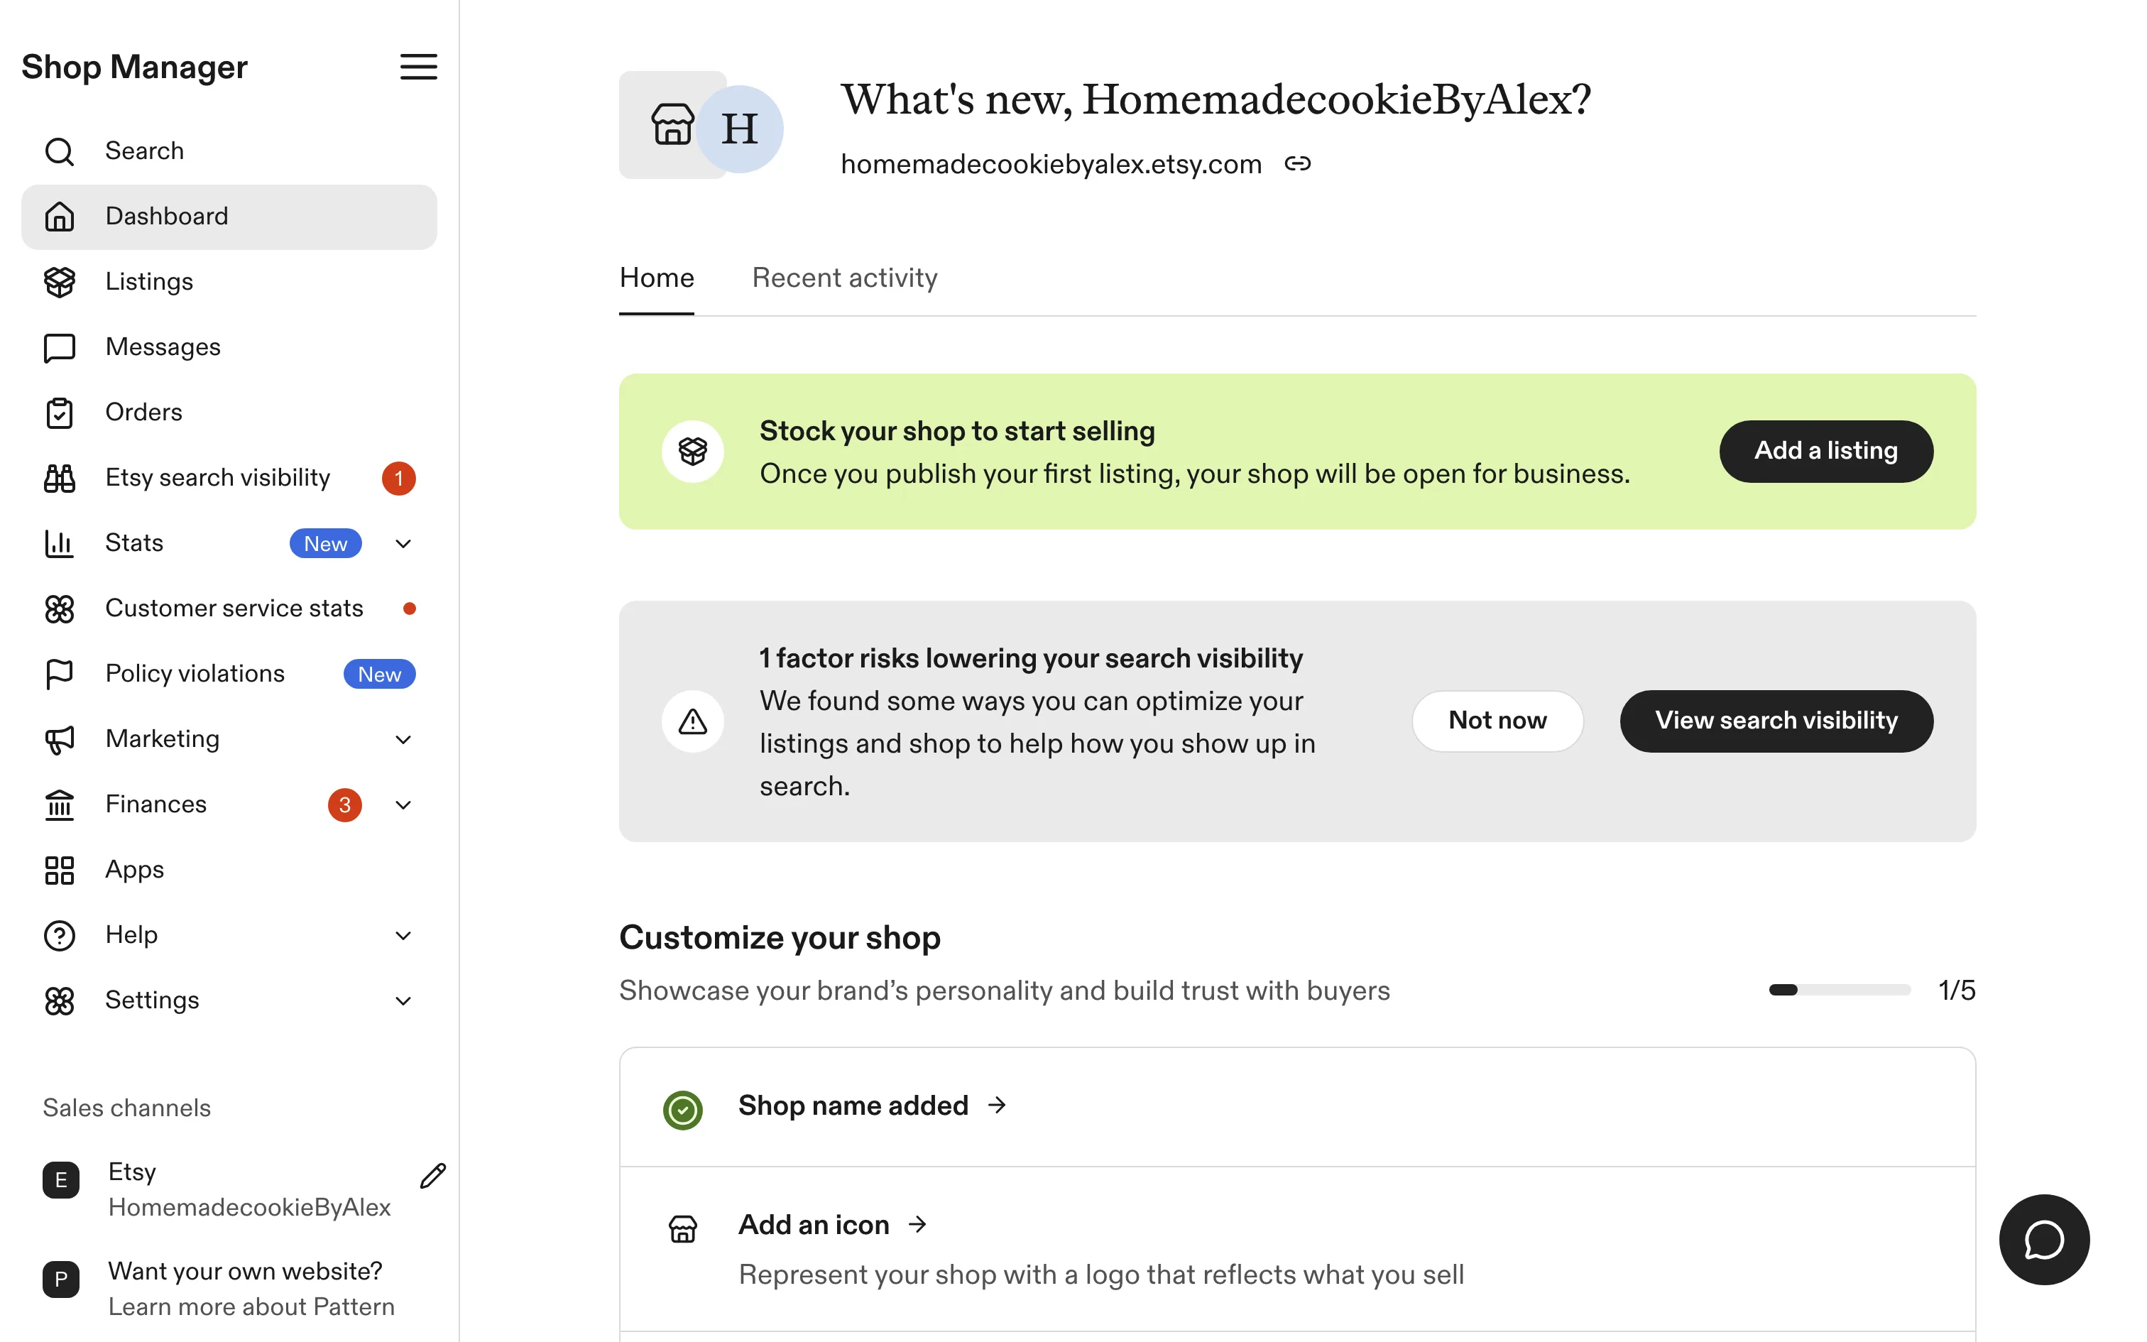The image size is (2147, 1342).
Task: Click the storefront icon beside Add an icon
Action: (682, 1229)
